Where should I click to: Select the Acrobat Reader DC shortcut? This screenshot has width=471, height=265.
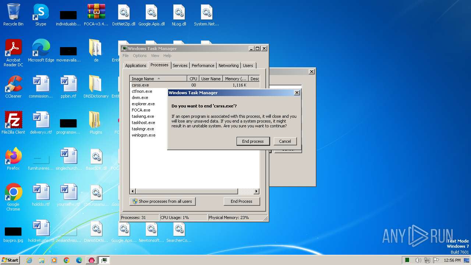coord(13,53)
